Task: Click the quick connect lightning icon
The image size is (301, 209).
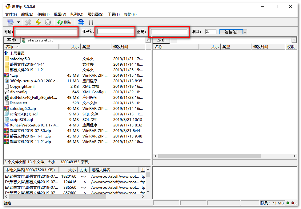Action: coord(38,22)
